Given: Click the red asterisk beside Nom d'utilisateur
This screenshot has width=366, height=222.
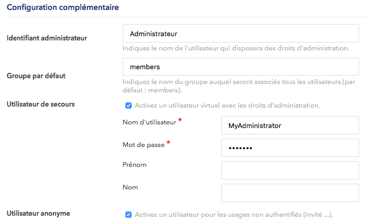Looking at the screenshot, I should (x=180, y=121).
